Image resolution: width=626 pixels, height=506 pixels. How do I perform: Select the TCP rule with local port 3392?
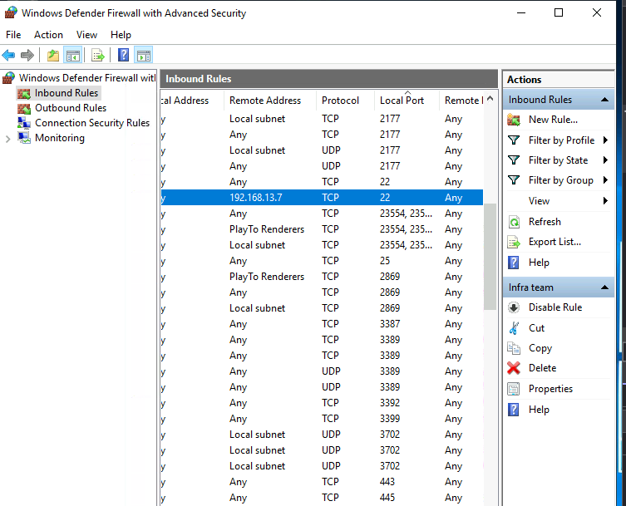[x=322, y=403]
